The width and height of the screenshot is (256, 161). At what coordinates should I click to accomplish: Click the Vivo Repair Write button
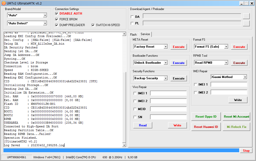[177, 125]
